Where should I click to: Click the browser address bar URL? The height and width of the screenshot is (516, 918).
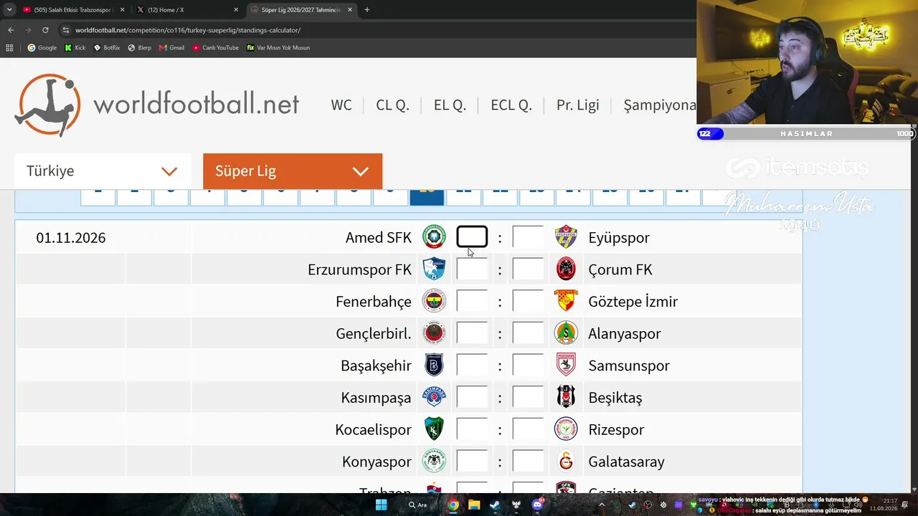[x=188, y=30]
